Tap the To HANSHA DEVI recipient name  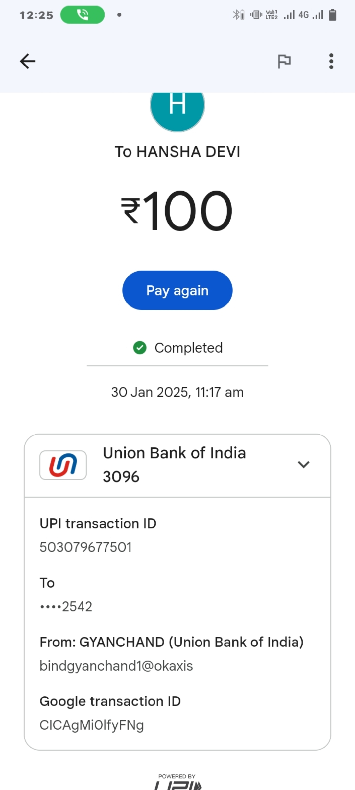pyautogui.click(x=177, y=152)
